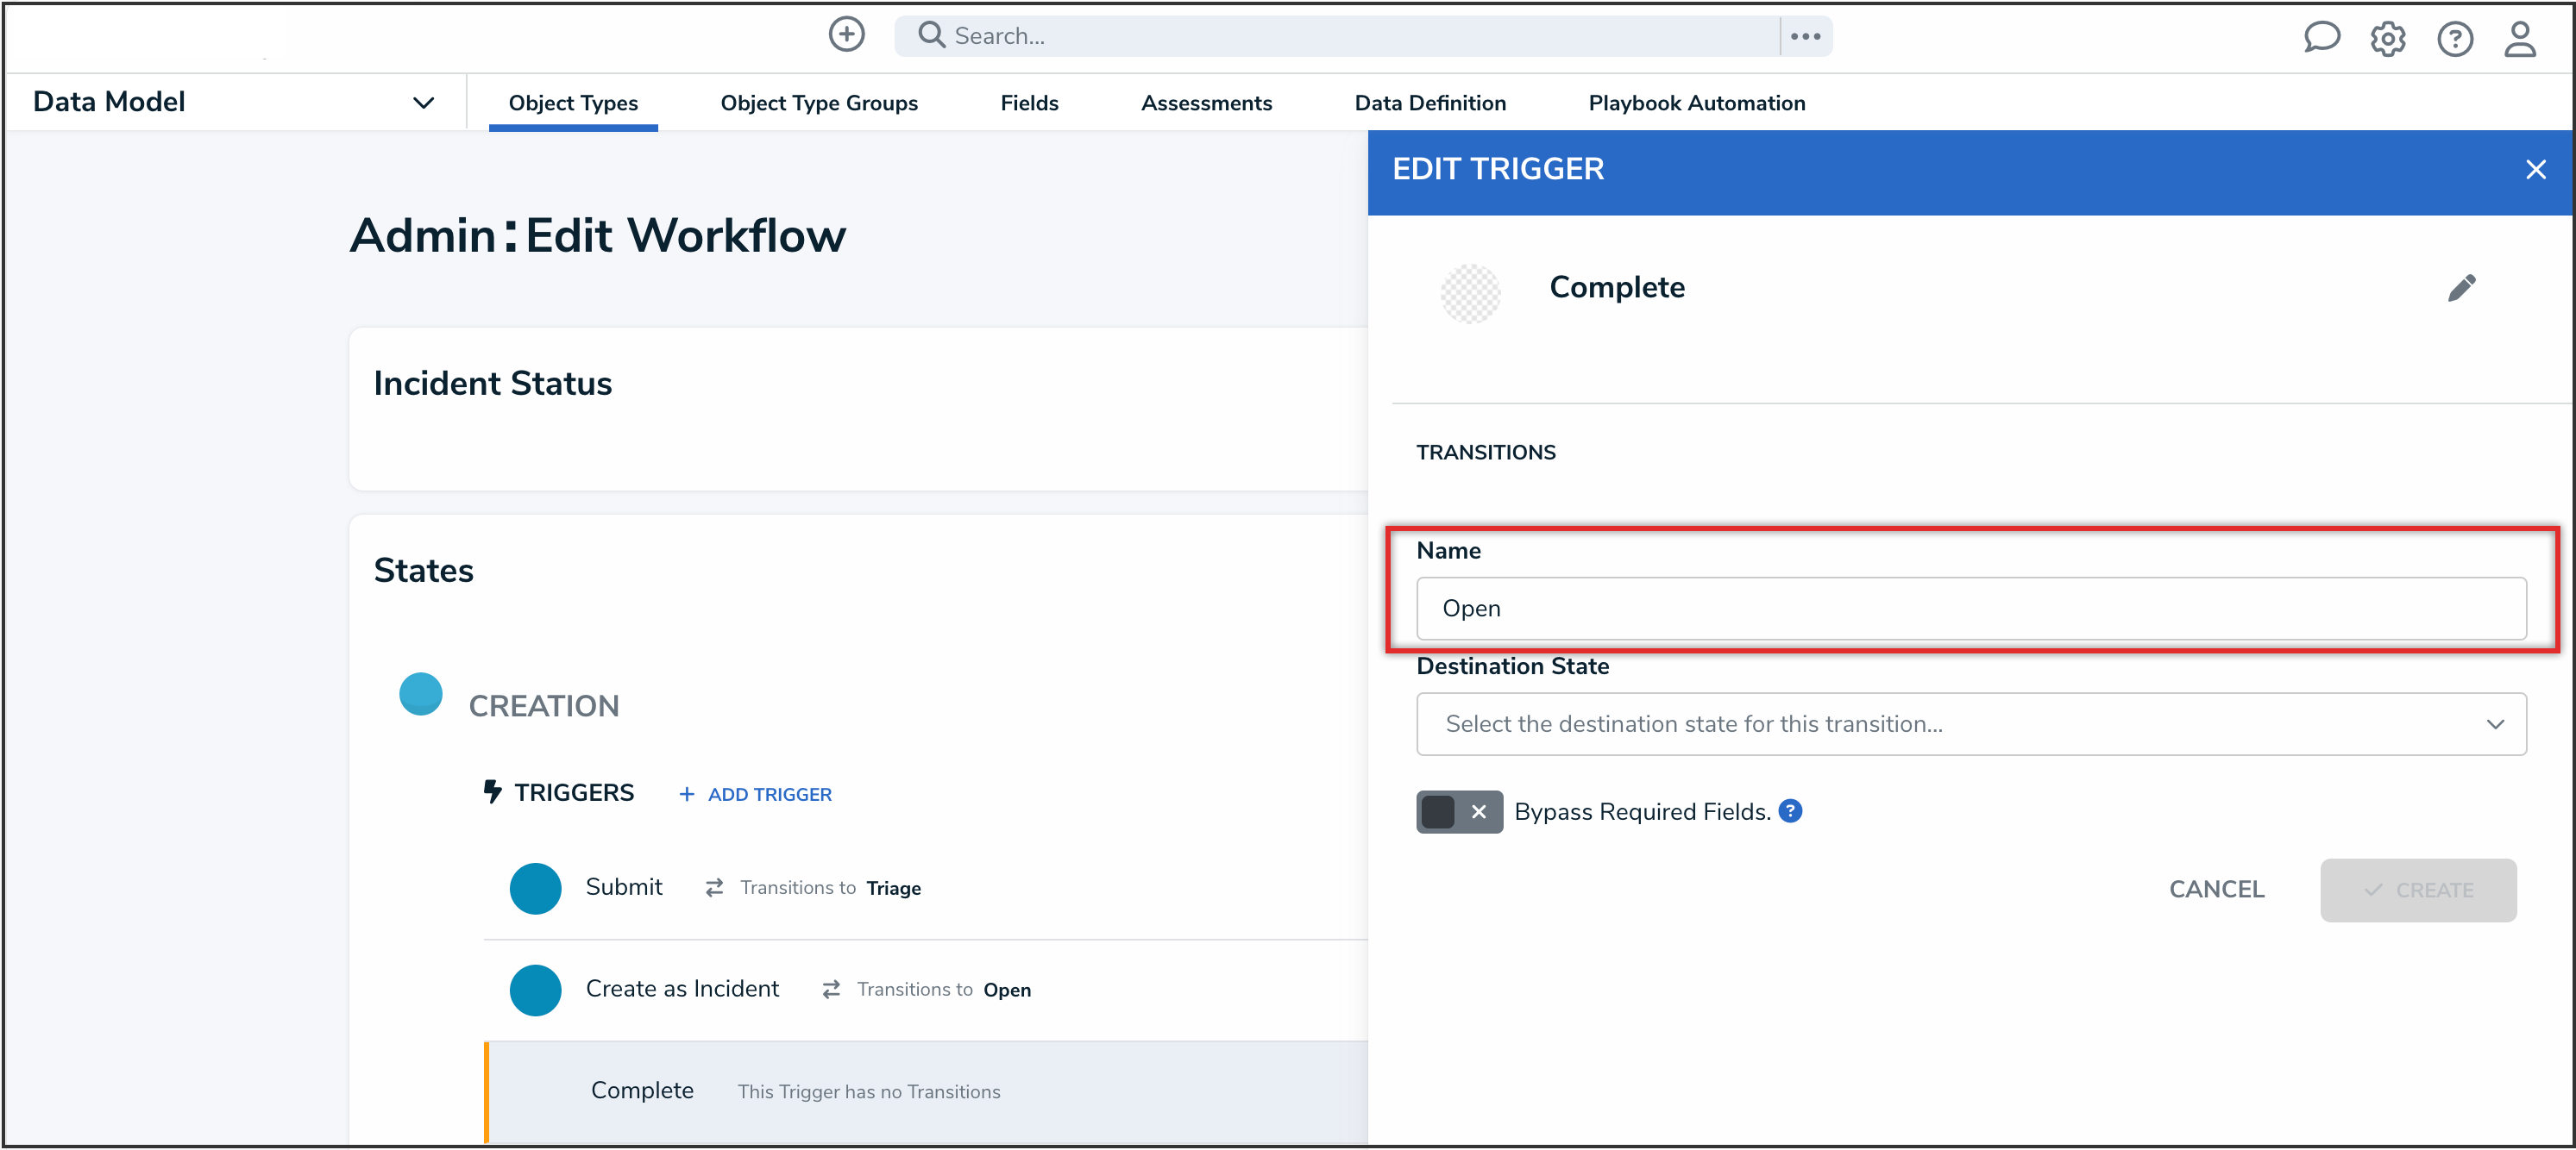The image size is (2576, 1150).
Task: Close the Edit Trigger panel
Action: [x=2535, y=170]
